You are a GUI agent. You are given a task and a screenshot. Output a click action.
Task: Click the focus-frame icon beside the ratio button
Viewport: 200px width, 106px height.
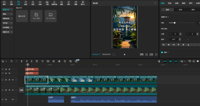point(146,55)
